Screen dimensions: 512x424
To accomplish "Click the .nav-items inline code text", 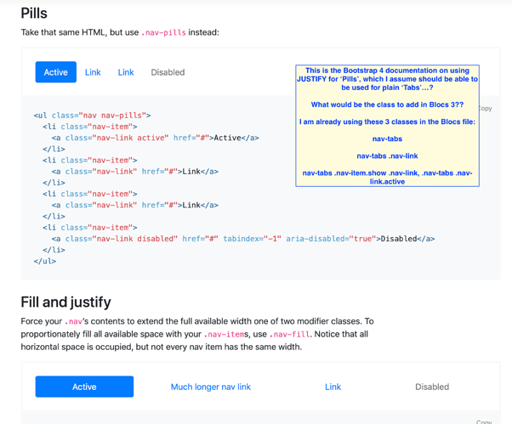I will click(228, 335).
